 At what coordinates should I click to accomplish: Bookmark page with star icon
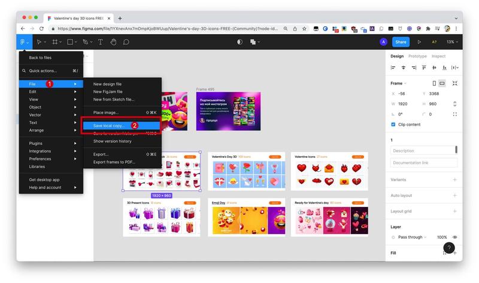click(x=304, y=29)
